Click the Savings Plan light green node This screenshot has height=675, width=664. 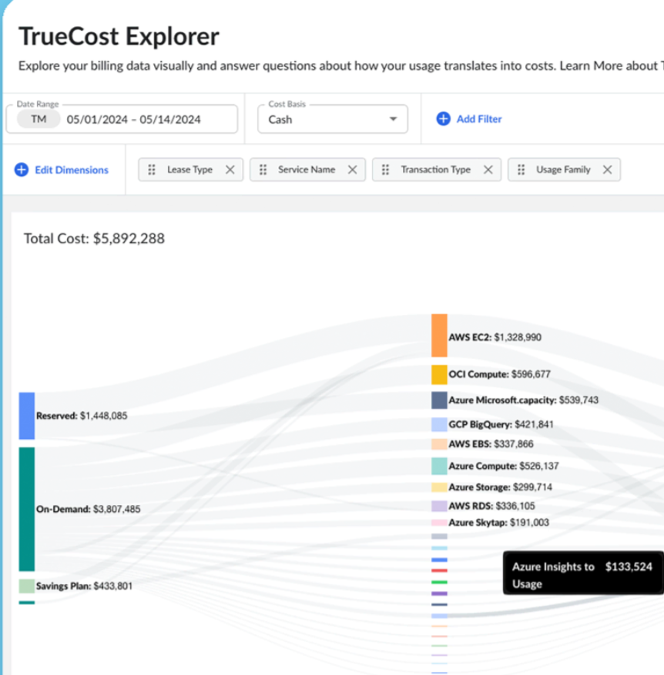tap(27, 586)
